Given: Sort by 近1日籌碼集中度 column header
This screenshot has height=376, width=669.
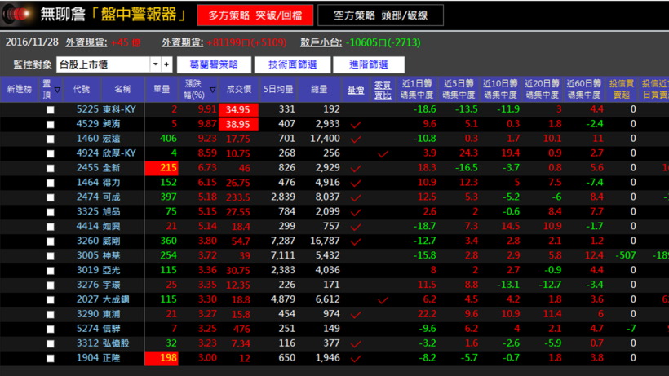Looking at the screenshot, I should tap(417, 89).
